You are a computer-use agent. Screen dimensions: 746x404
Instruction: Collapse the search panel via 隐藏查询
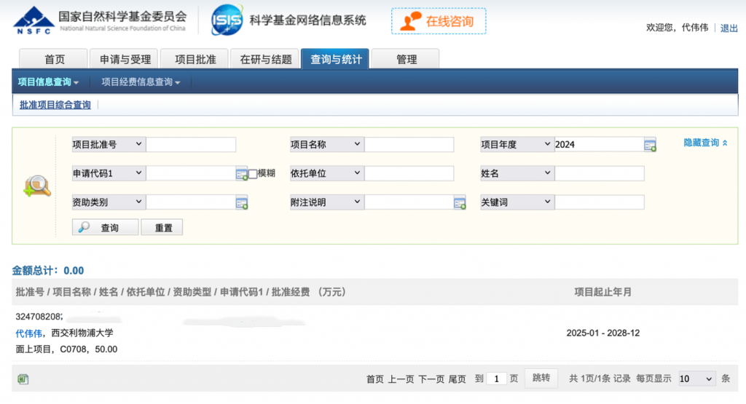point(705,143)
